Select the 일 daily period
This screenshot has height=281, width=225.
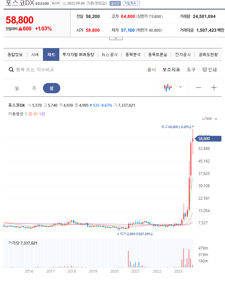17,88
